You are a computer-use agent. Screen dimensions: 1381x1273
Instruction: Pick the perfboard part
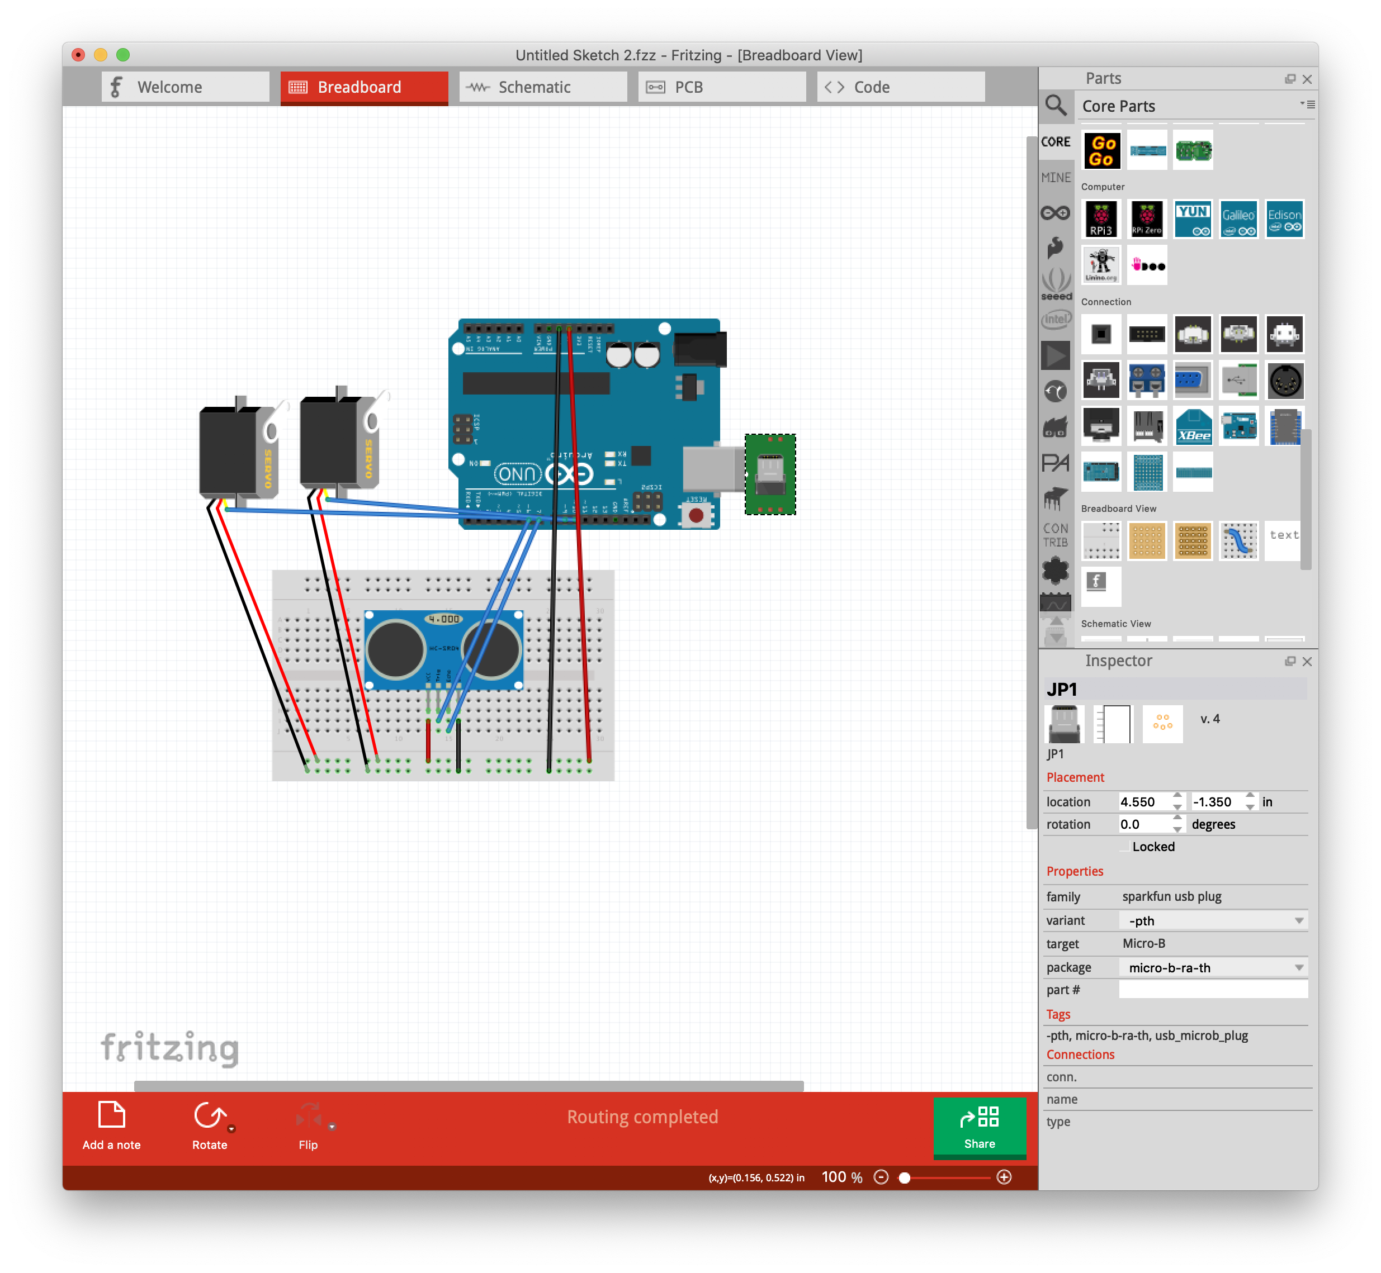click(1147, 541)
